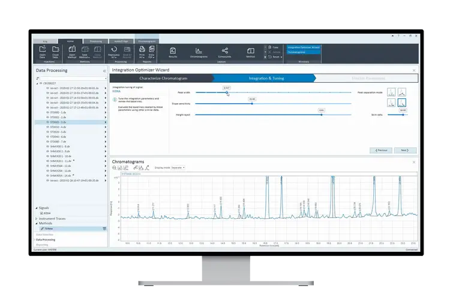450x307 pixels.
Task: Click the Open Method ribbon icon
Action: (x=73, y=51)
